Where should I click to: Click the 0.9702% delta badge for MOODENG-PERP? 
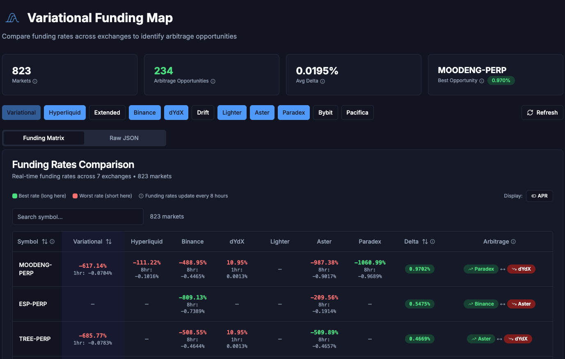pos(420,269)
